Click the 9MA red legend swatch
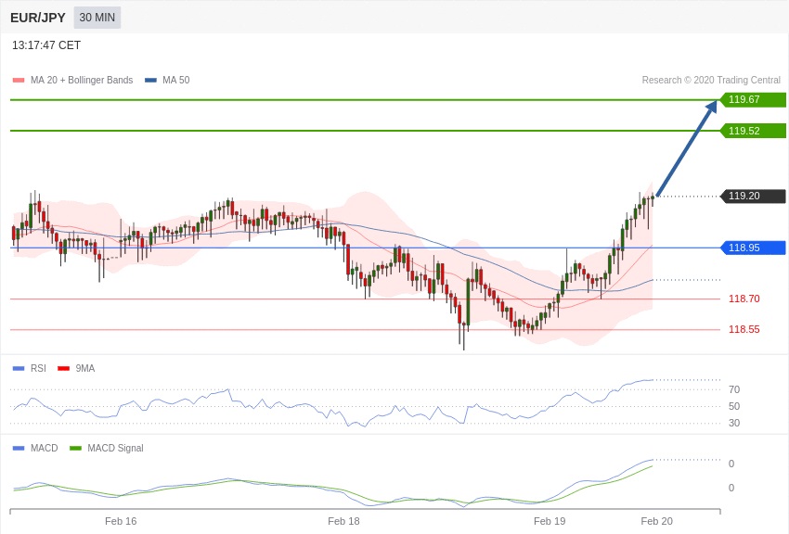This screenshot has width=789, height=534. click(x=63, y=368)
